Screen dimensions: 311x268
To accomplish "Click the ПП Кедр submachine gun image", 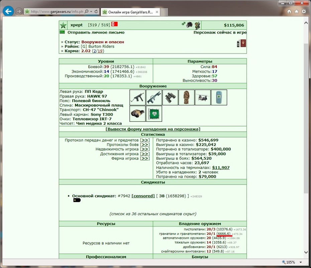I will tap(137, 97).
